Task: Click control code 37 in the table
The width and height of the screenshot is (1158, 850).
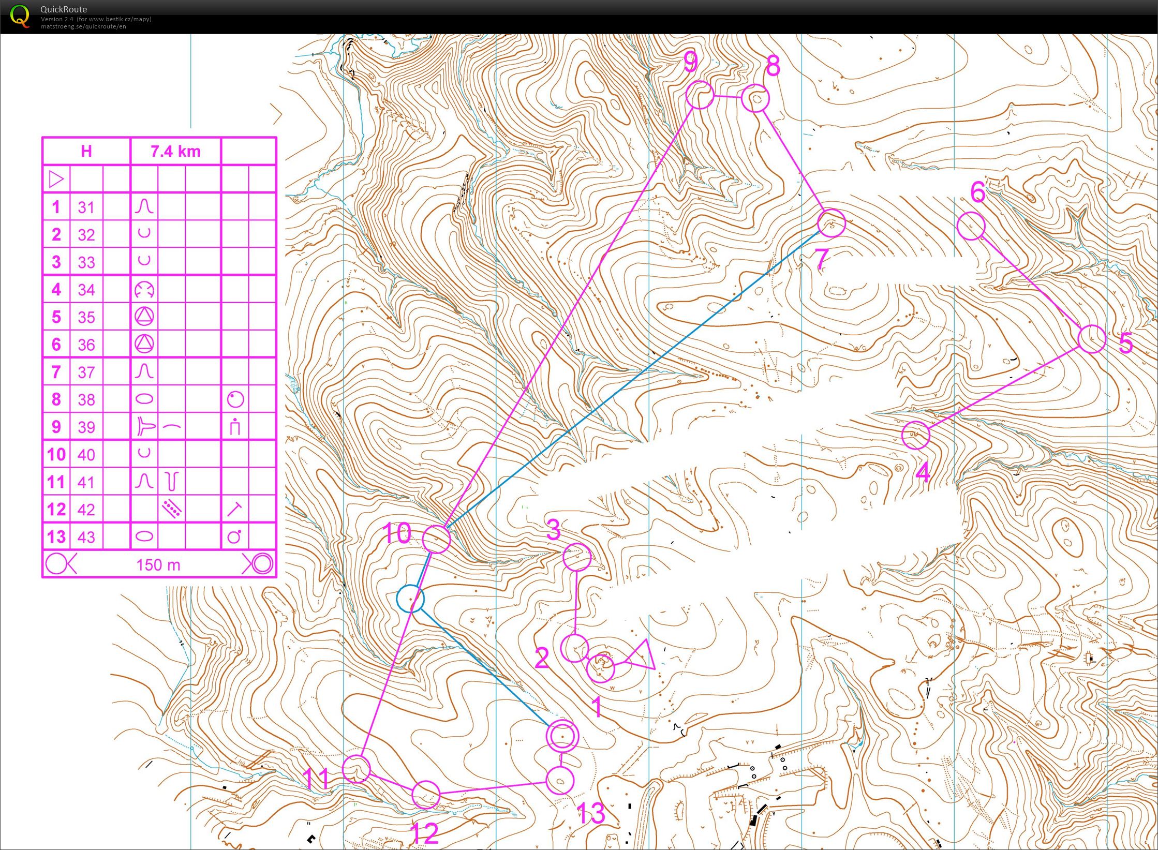Action: click(86, 372)
